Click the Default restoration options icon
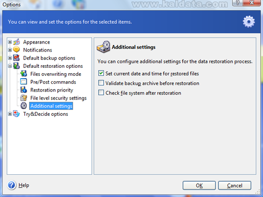Viewport: 263px width, 197px height. pyautogui.click(x=16, y=66)
